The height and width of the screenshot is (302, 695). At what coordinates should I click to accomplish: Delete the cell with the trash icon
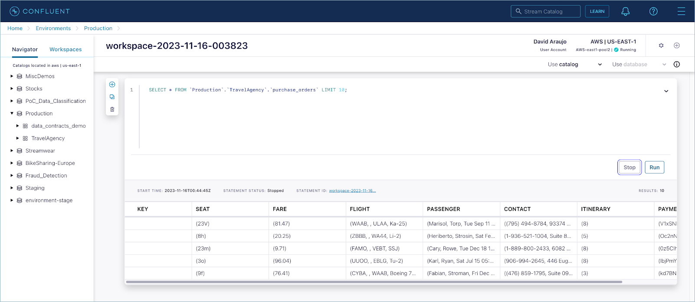point(112,109)
